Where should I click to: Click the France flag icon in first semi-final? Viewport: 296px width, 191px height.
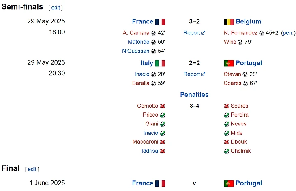[x=160, y=22]
